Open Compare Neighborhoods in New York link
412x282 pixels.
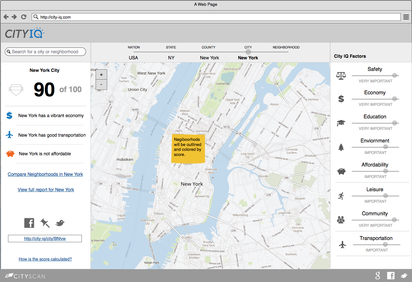(x=45, y=174)
